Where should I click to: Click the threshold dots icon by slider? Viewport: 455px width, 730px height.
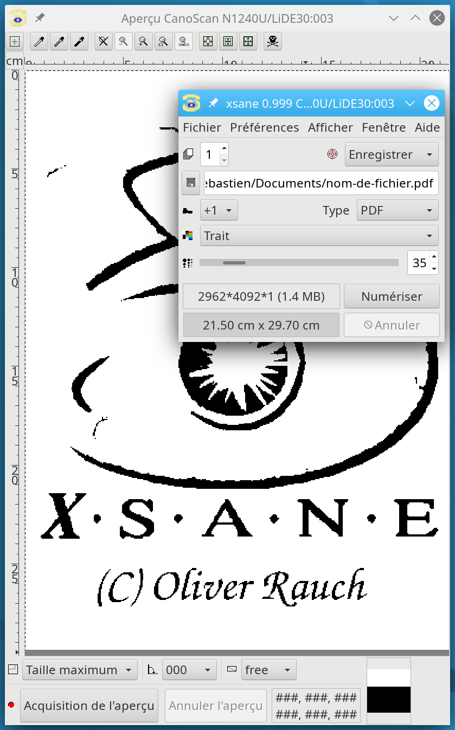188,263
